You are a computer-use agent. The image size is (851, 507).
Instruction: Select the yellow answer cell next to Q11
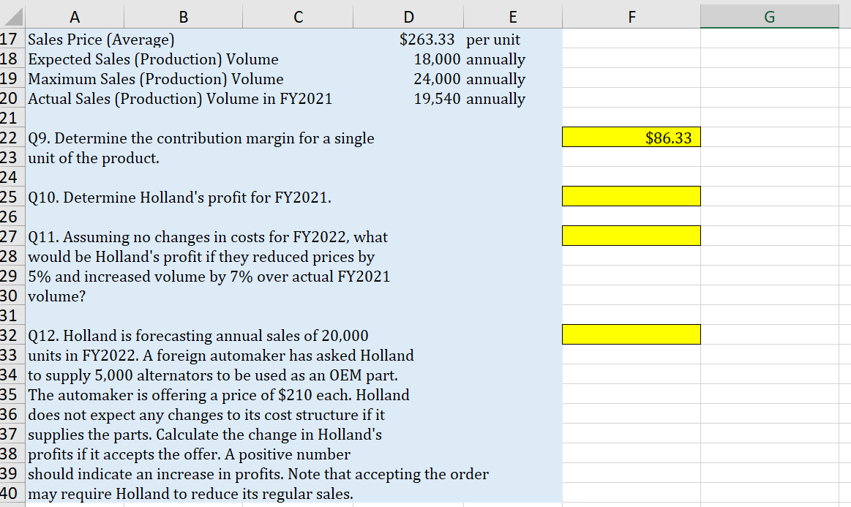click(631, 235)
